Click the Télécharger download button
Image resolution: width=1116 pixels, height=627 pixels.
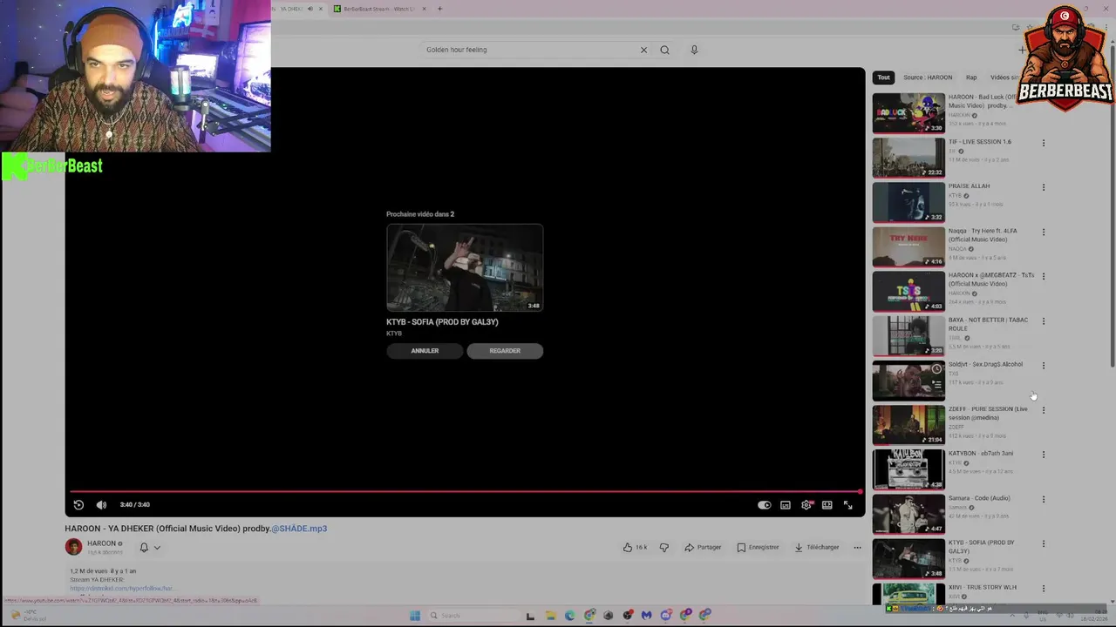tap(816, 548)
